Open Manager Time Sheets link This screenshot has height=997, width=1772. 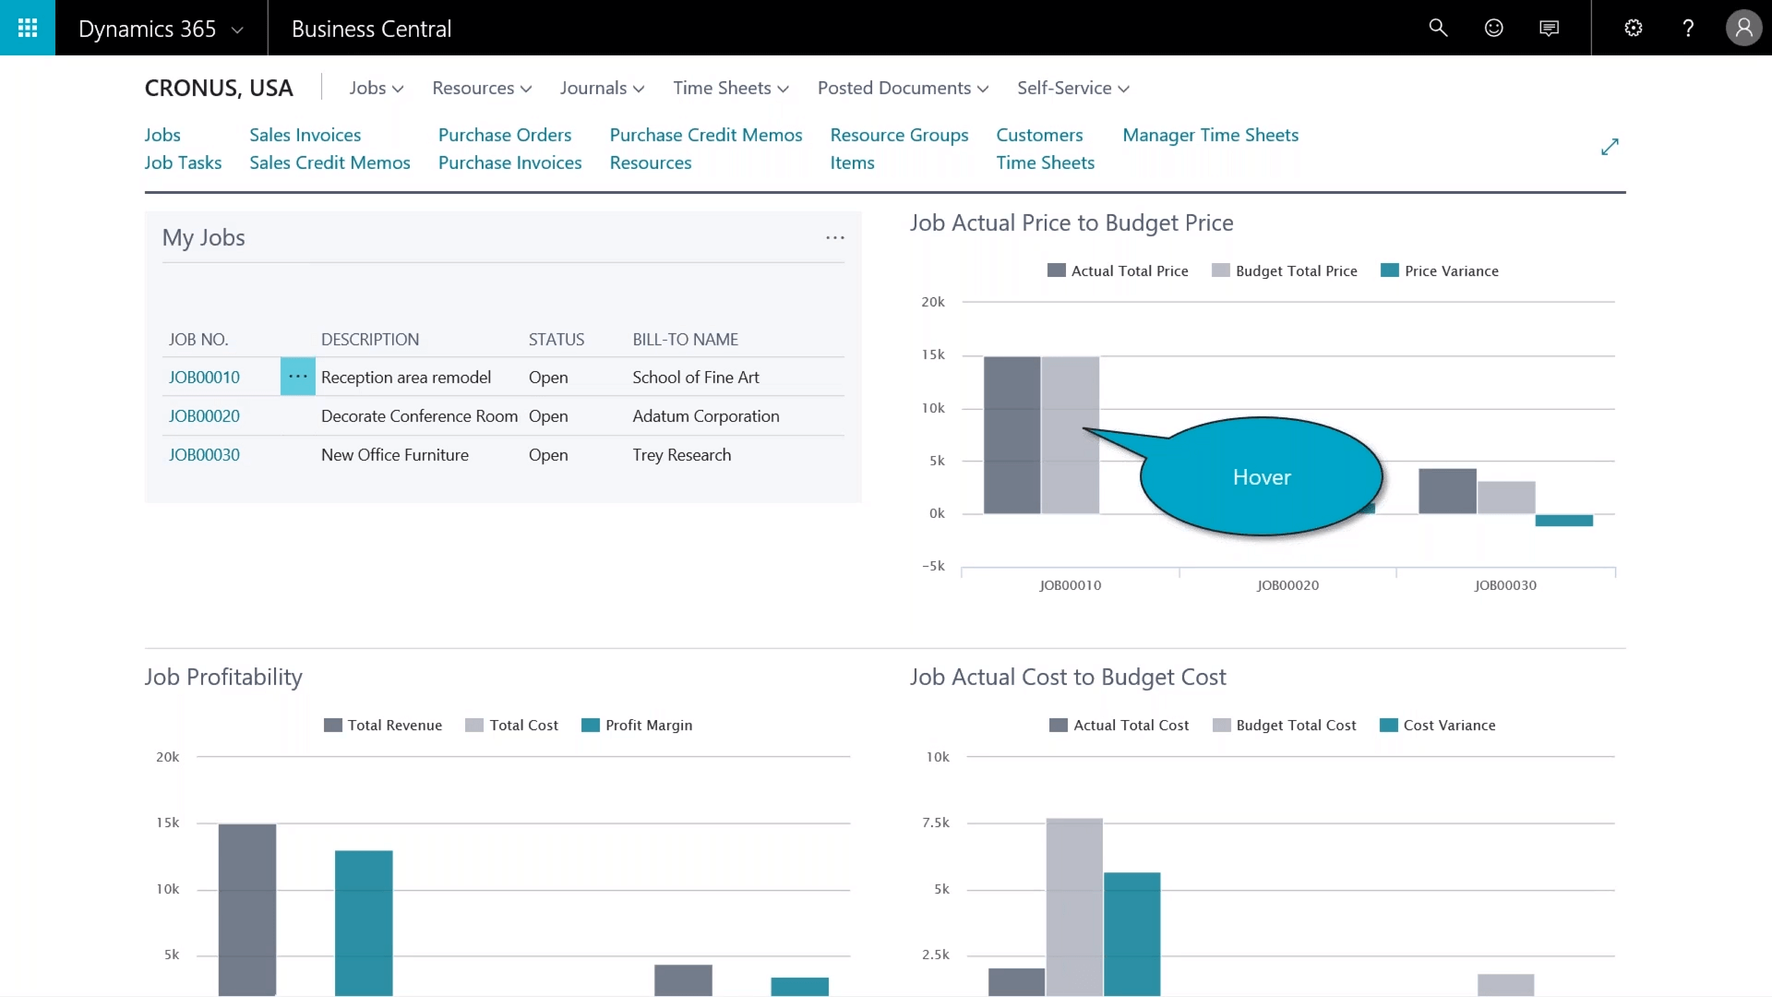(x=1210, y=135)
